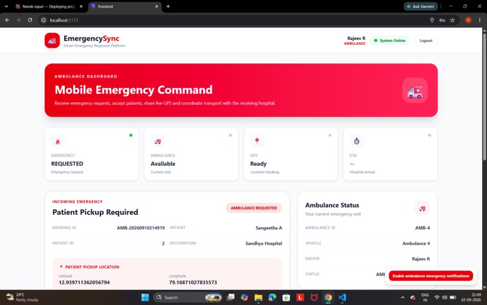The height and width of the screenshot is (305, 487).
Task: Click the Mobile Emergency Command heading
Action: coord(134,90)
